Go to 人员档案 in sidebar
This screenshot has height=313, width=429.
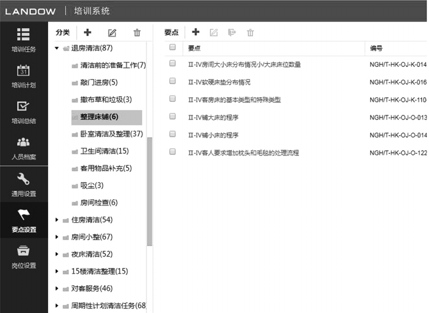[23, 147]
